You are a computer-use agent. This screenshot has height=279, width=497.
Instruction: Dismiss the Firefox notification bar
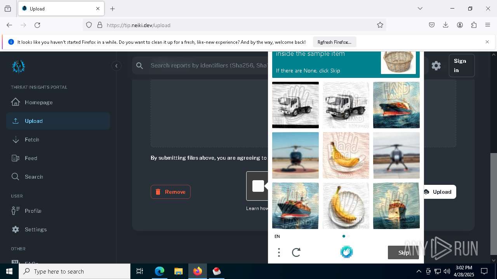(487, 42)
